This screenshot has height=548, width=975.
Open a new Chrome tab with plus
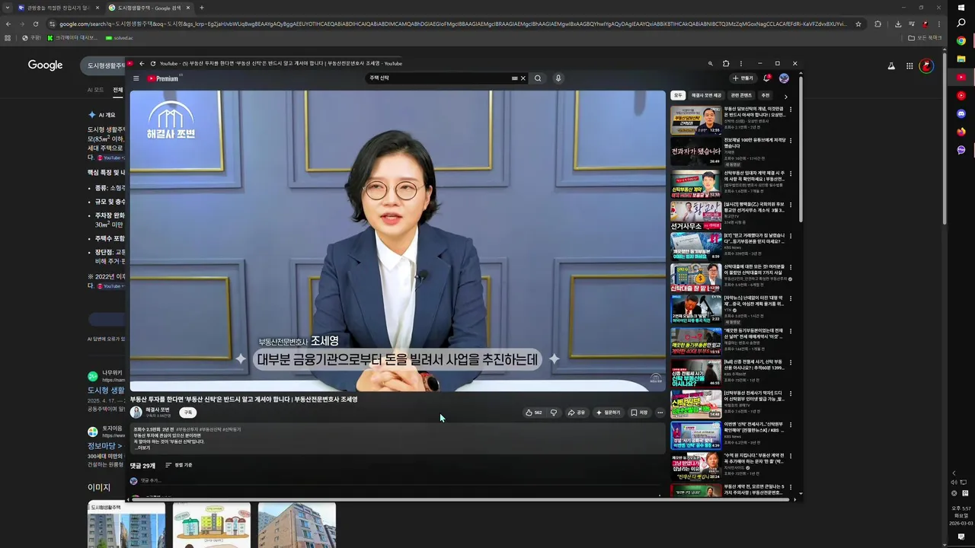tap(201, 8)
